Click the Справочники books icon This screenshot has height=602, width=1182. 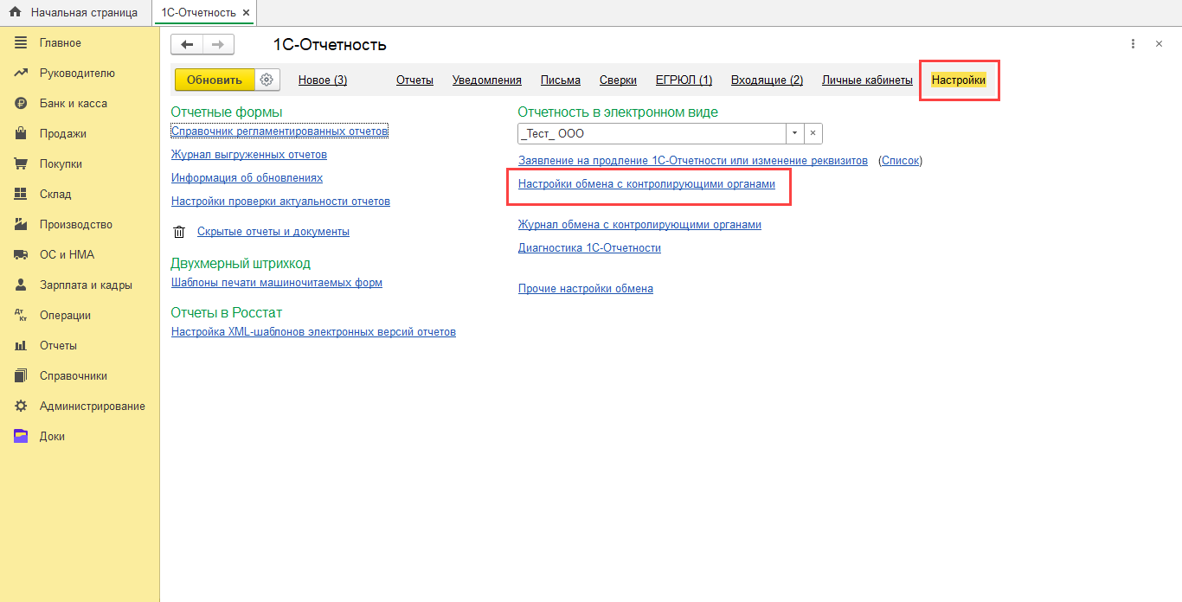(x=21, y=375)
